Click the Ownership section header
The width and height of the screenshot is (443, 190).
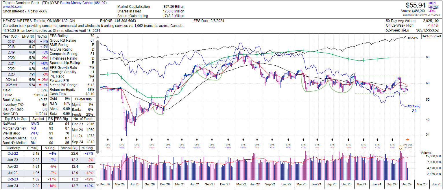click(x=84, y=99)
